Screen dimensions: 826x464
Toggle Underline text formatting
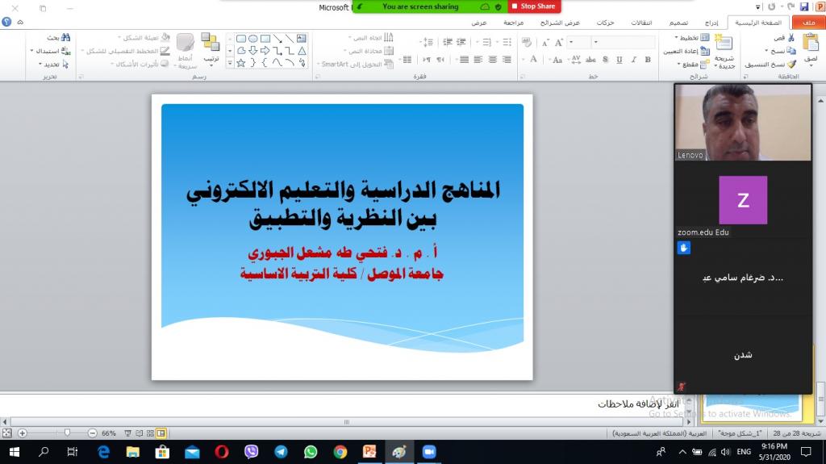pos(618,60)
